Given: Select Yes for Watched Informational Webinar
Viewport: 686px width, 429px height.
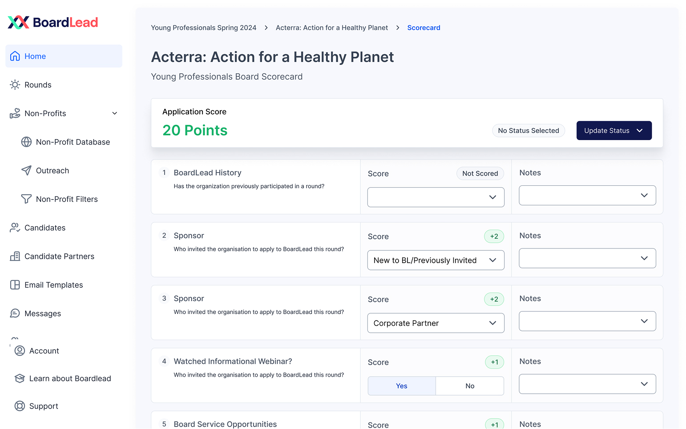Looking at the screenshot, I should [x=401, y=386].
